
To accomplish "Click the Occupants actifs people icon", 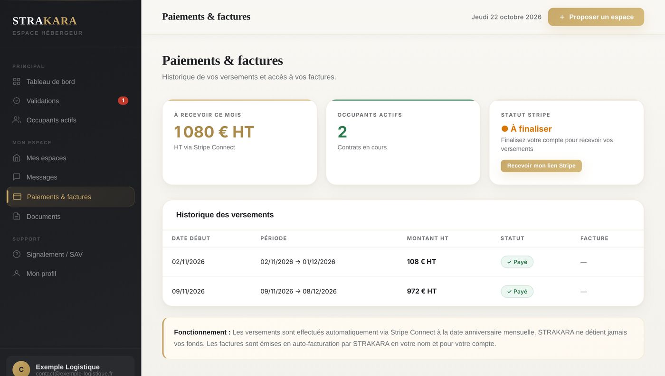I will tap(17, 120).
